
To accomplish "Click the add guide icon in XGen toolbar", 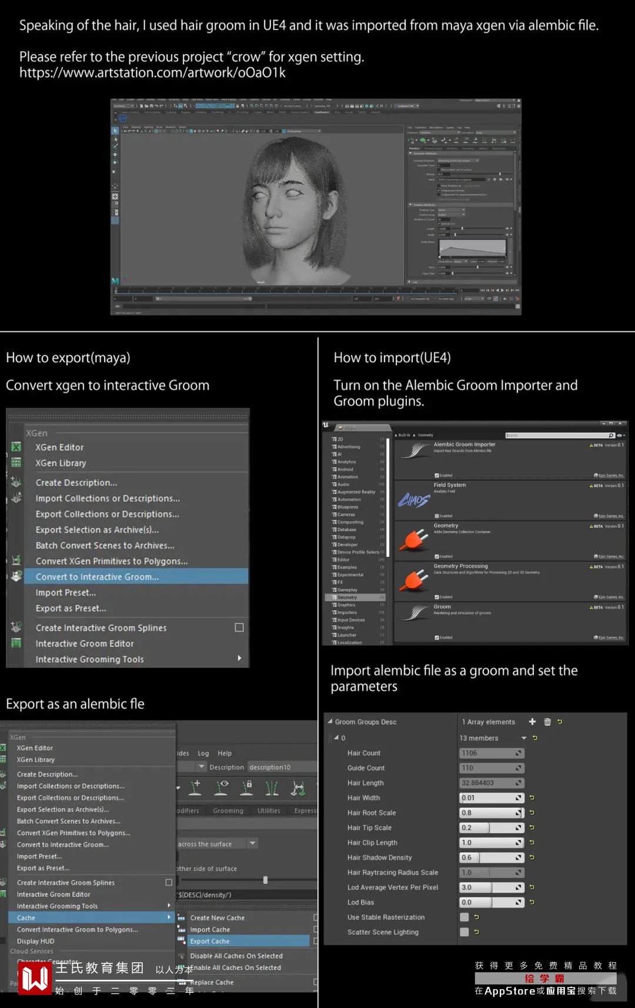I will click(196, 787).
